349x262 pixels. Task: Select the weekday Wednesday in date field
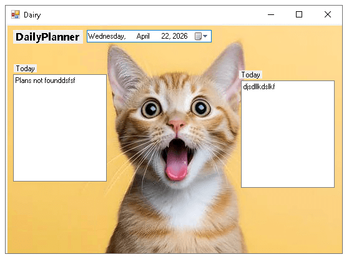tap(107, 36)
